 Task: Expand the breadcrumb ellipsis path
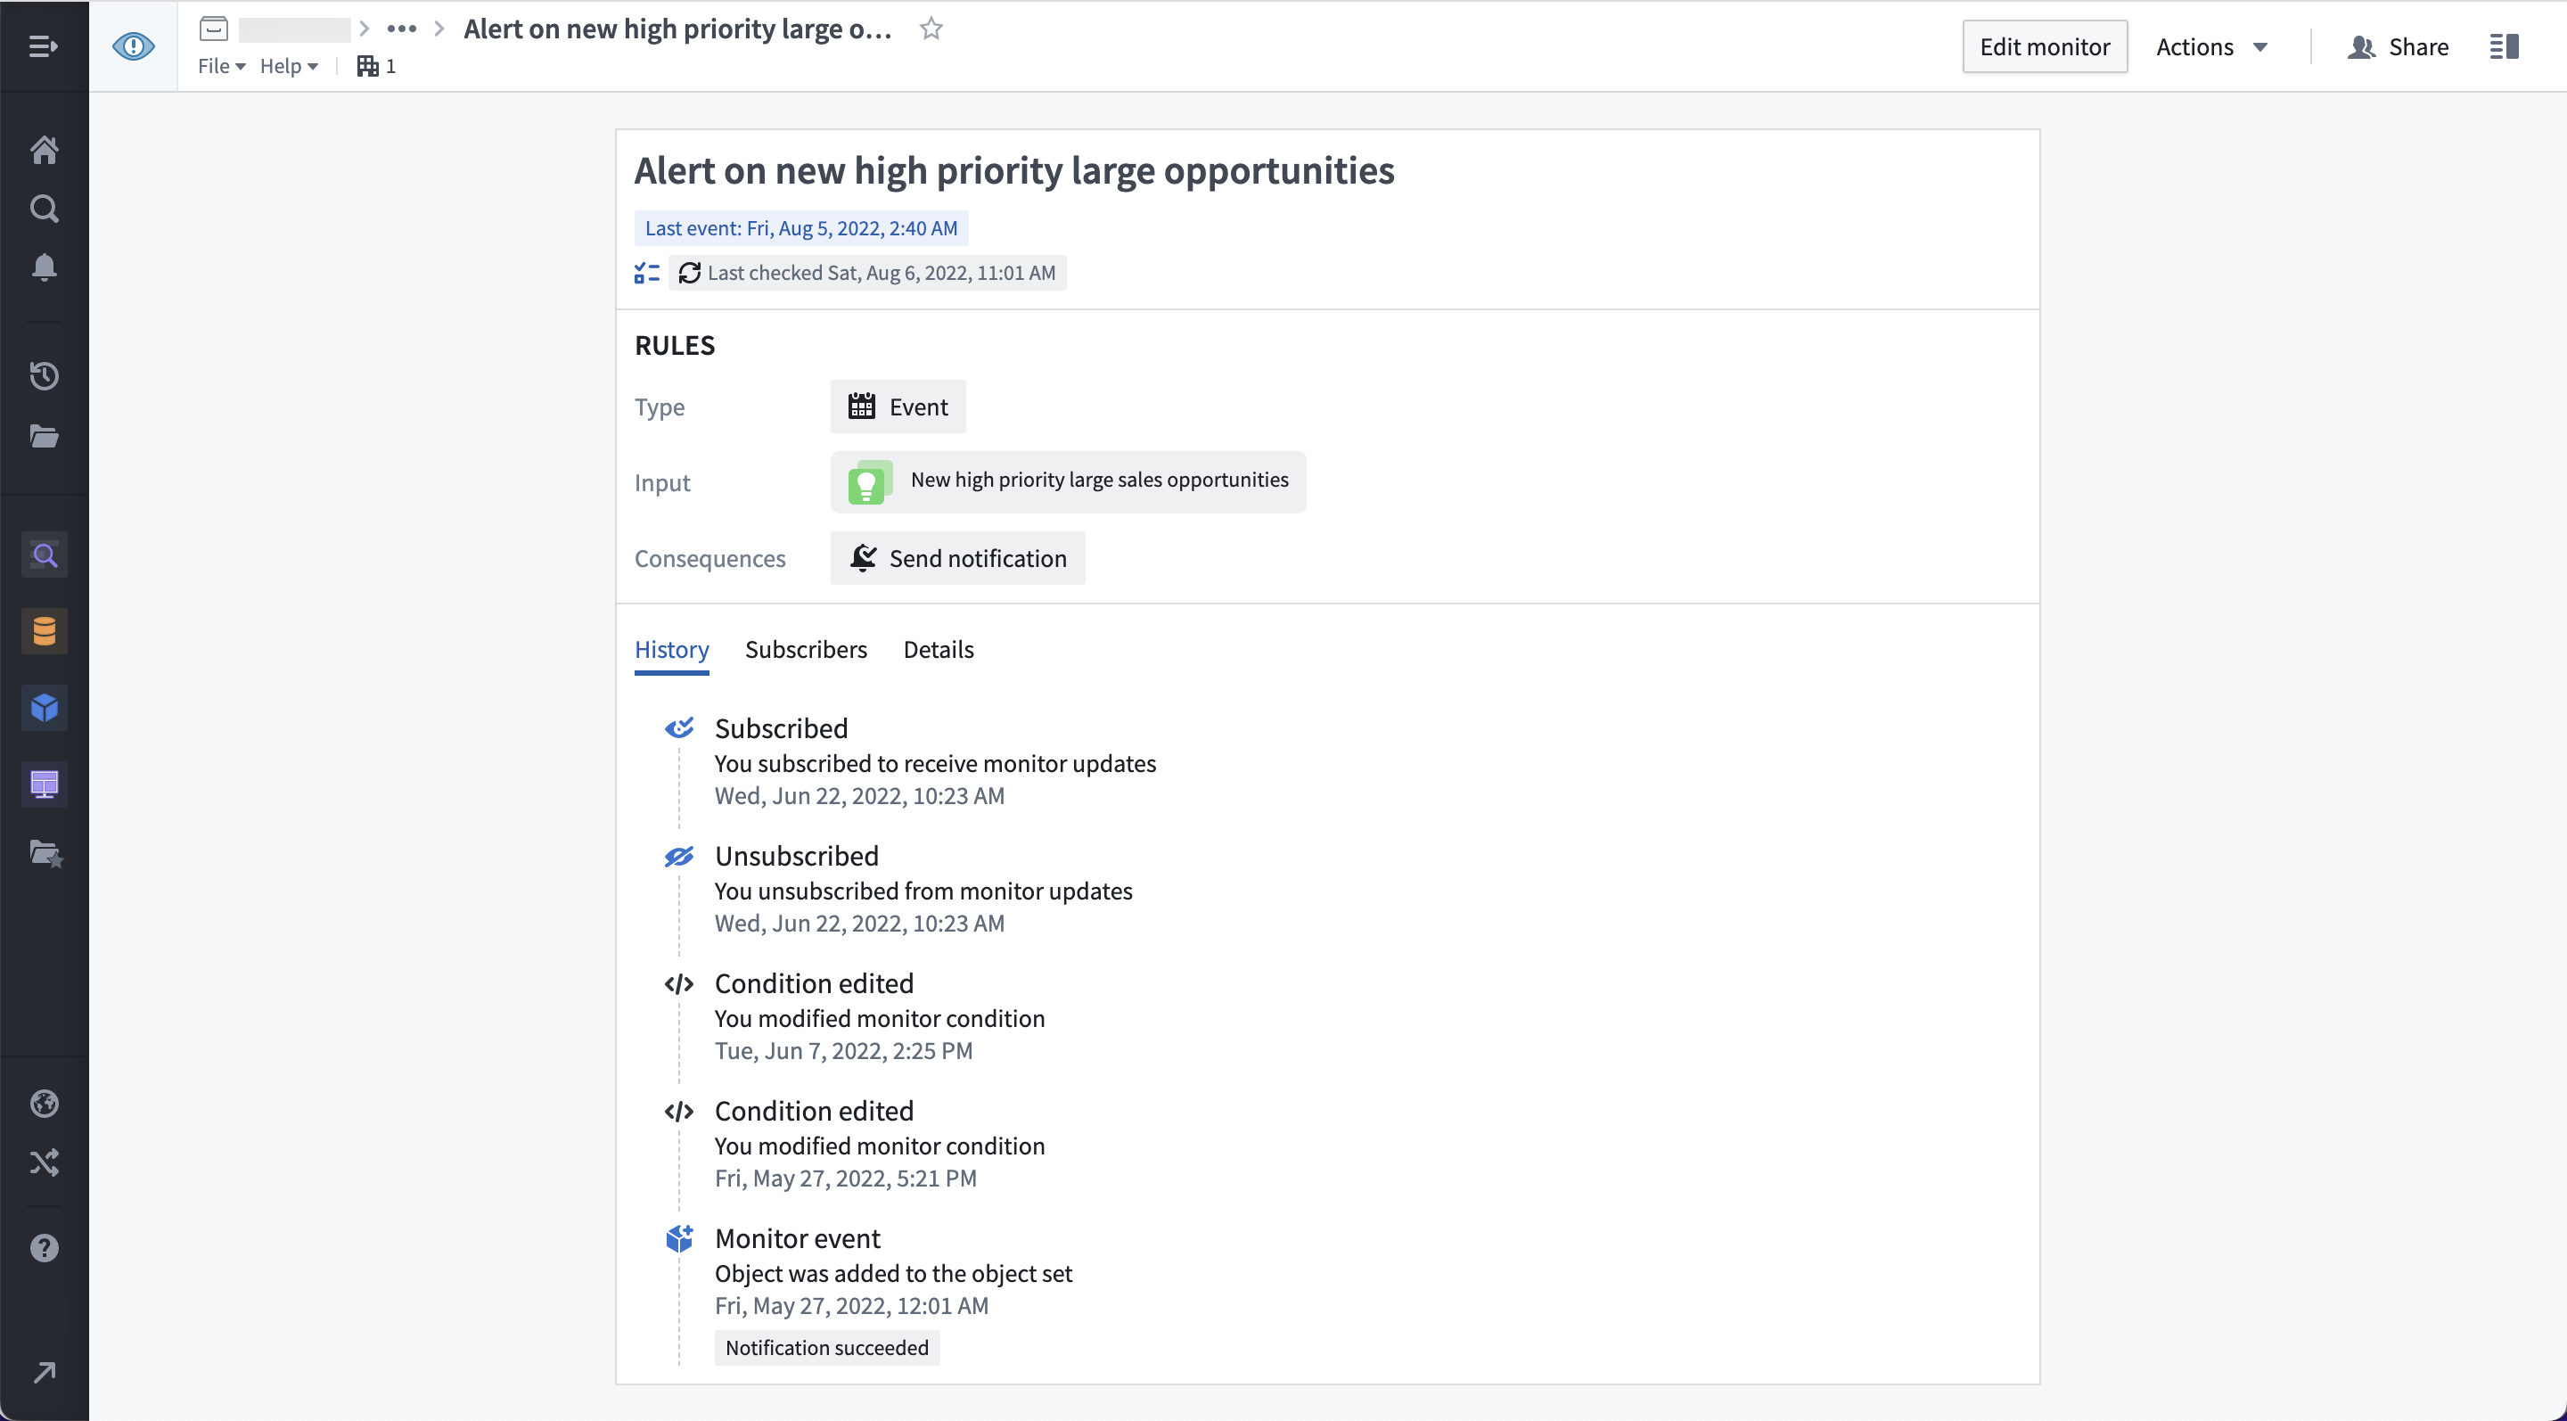coord(402,29)
